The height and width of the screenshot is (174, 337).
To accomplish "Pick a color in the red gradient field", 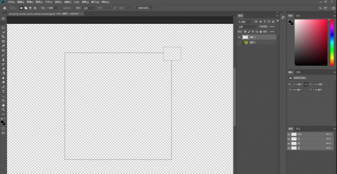I will 311,43.
